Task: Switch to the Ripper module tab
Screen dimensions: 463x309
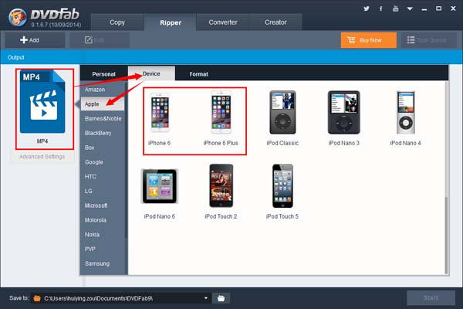Action: [x=171, y=22]
